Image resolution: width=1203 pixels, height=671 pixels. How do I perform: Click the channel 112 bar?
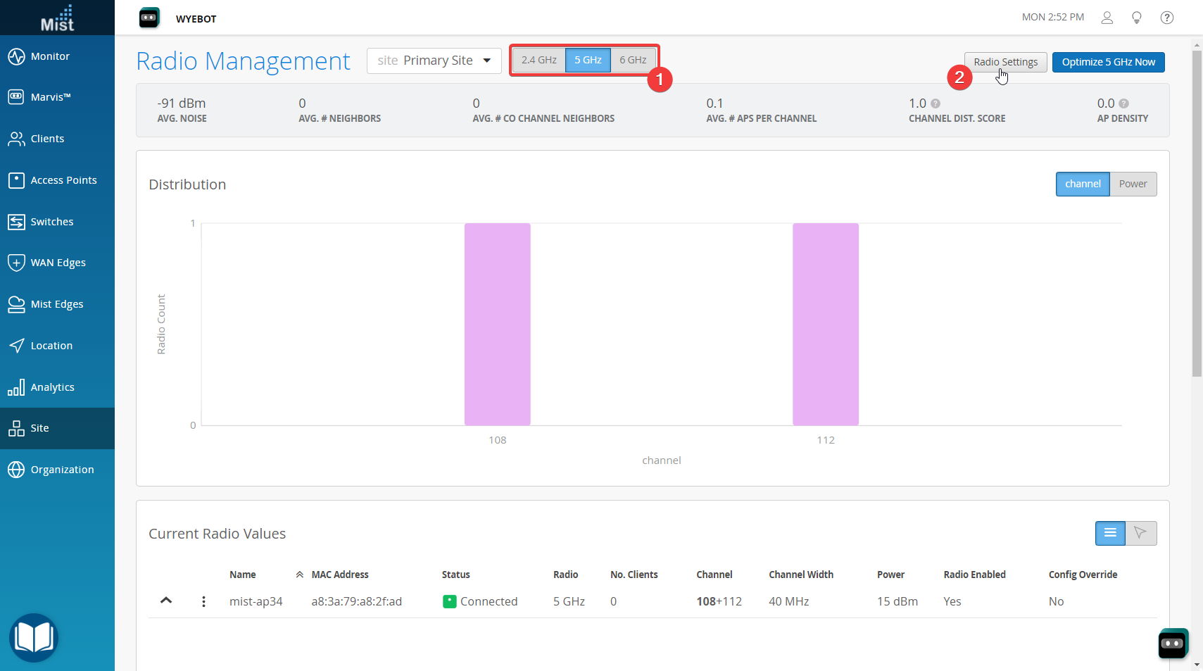click(x=826, y=325)
